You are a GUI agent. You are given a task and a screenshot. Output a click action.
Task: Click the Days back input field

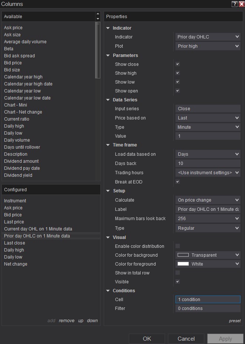click(208, 163)
